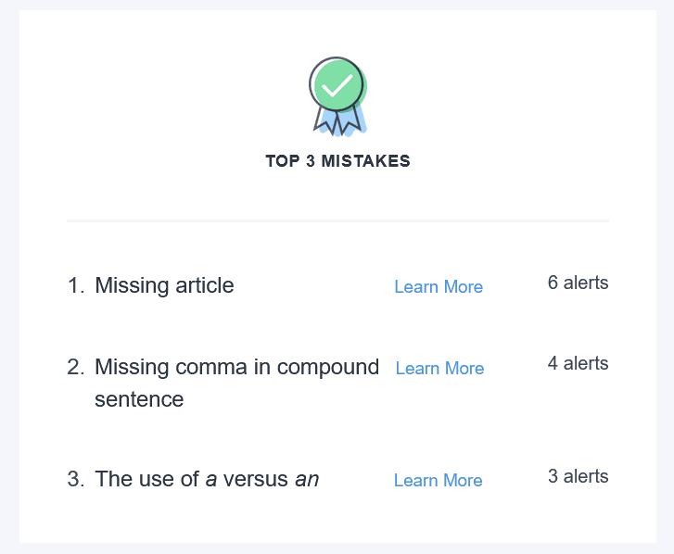This screenshot has width=674, height=554.
Task: Open Learn More for Missing comma mistake
Action: [x=439, y=369]
